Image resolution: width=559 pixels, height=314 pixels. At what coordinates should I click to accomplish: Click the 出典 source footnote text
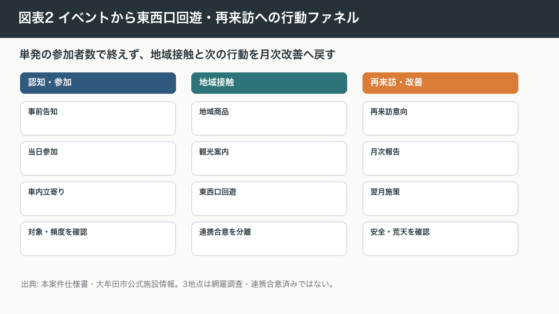click(178, 284)
